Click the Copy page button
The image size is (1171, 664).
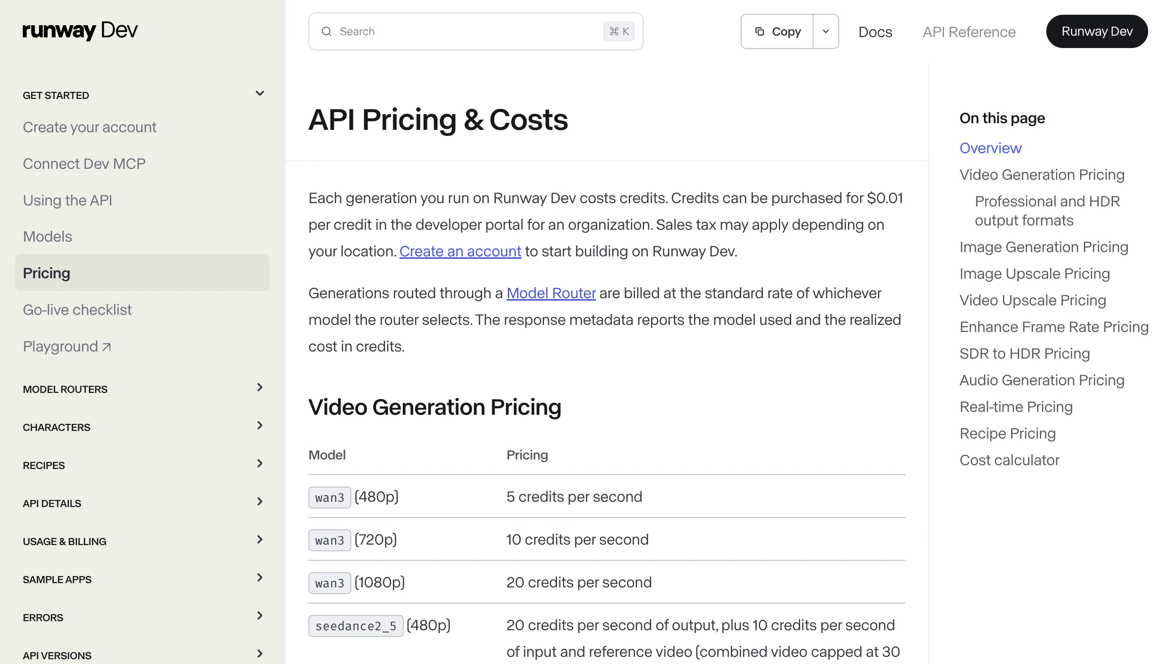[777, 31]
